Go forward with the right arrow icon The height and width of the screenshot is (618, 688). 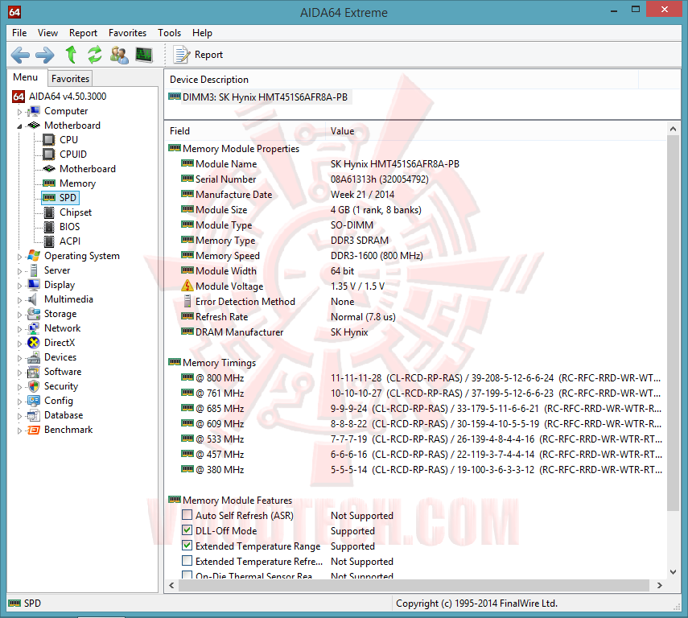coord(45,55)
